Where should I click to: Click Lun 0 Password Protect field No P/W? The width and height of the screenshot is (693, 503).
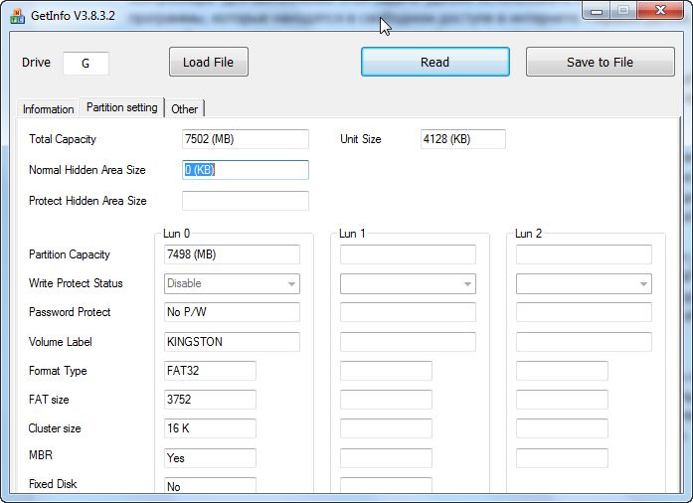click(232, 312)
